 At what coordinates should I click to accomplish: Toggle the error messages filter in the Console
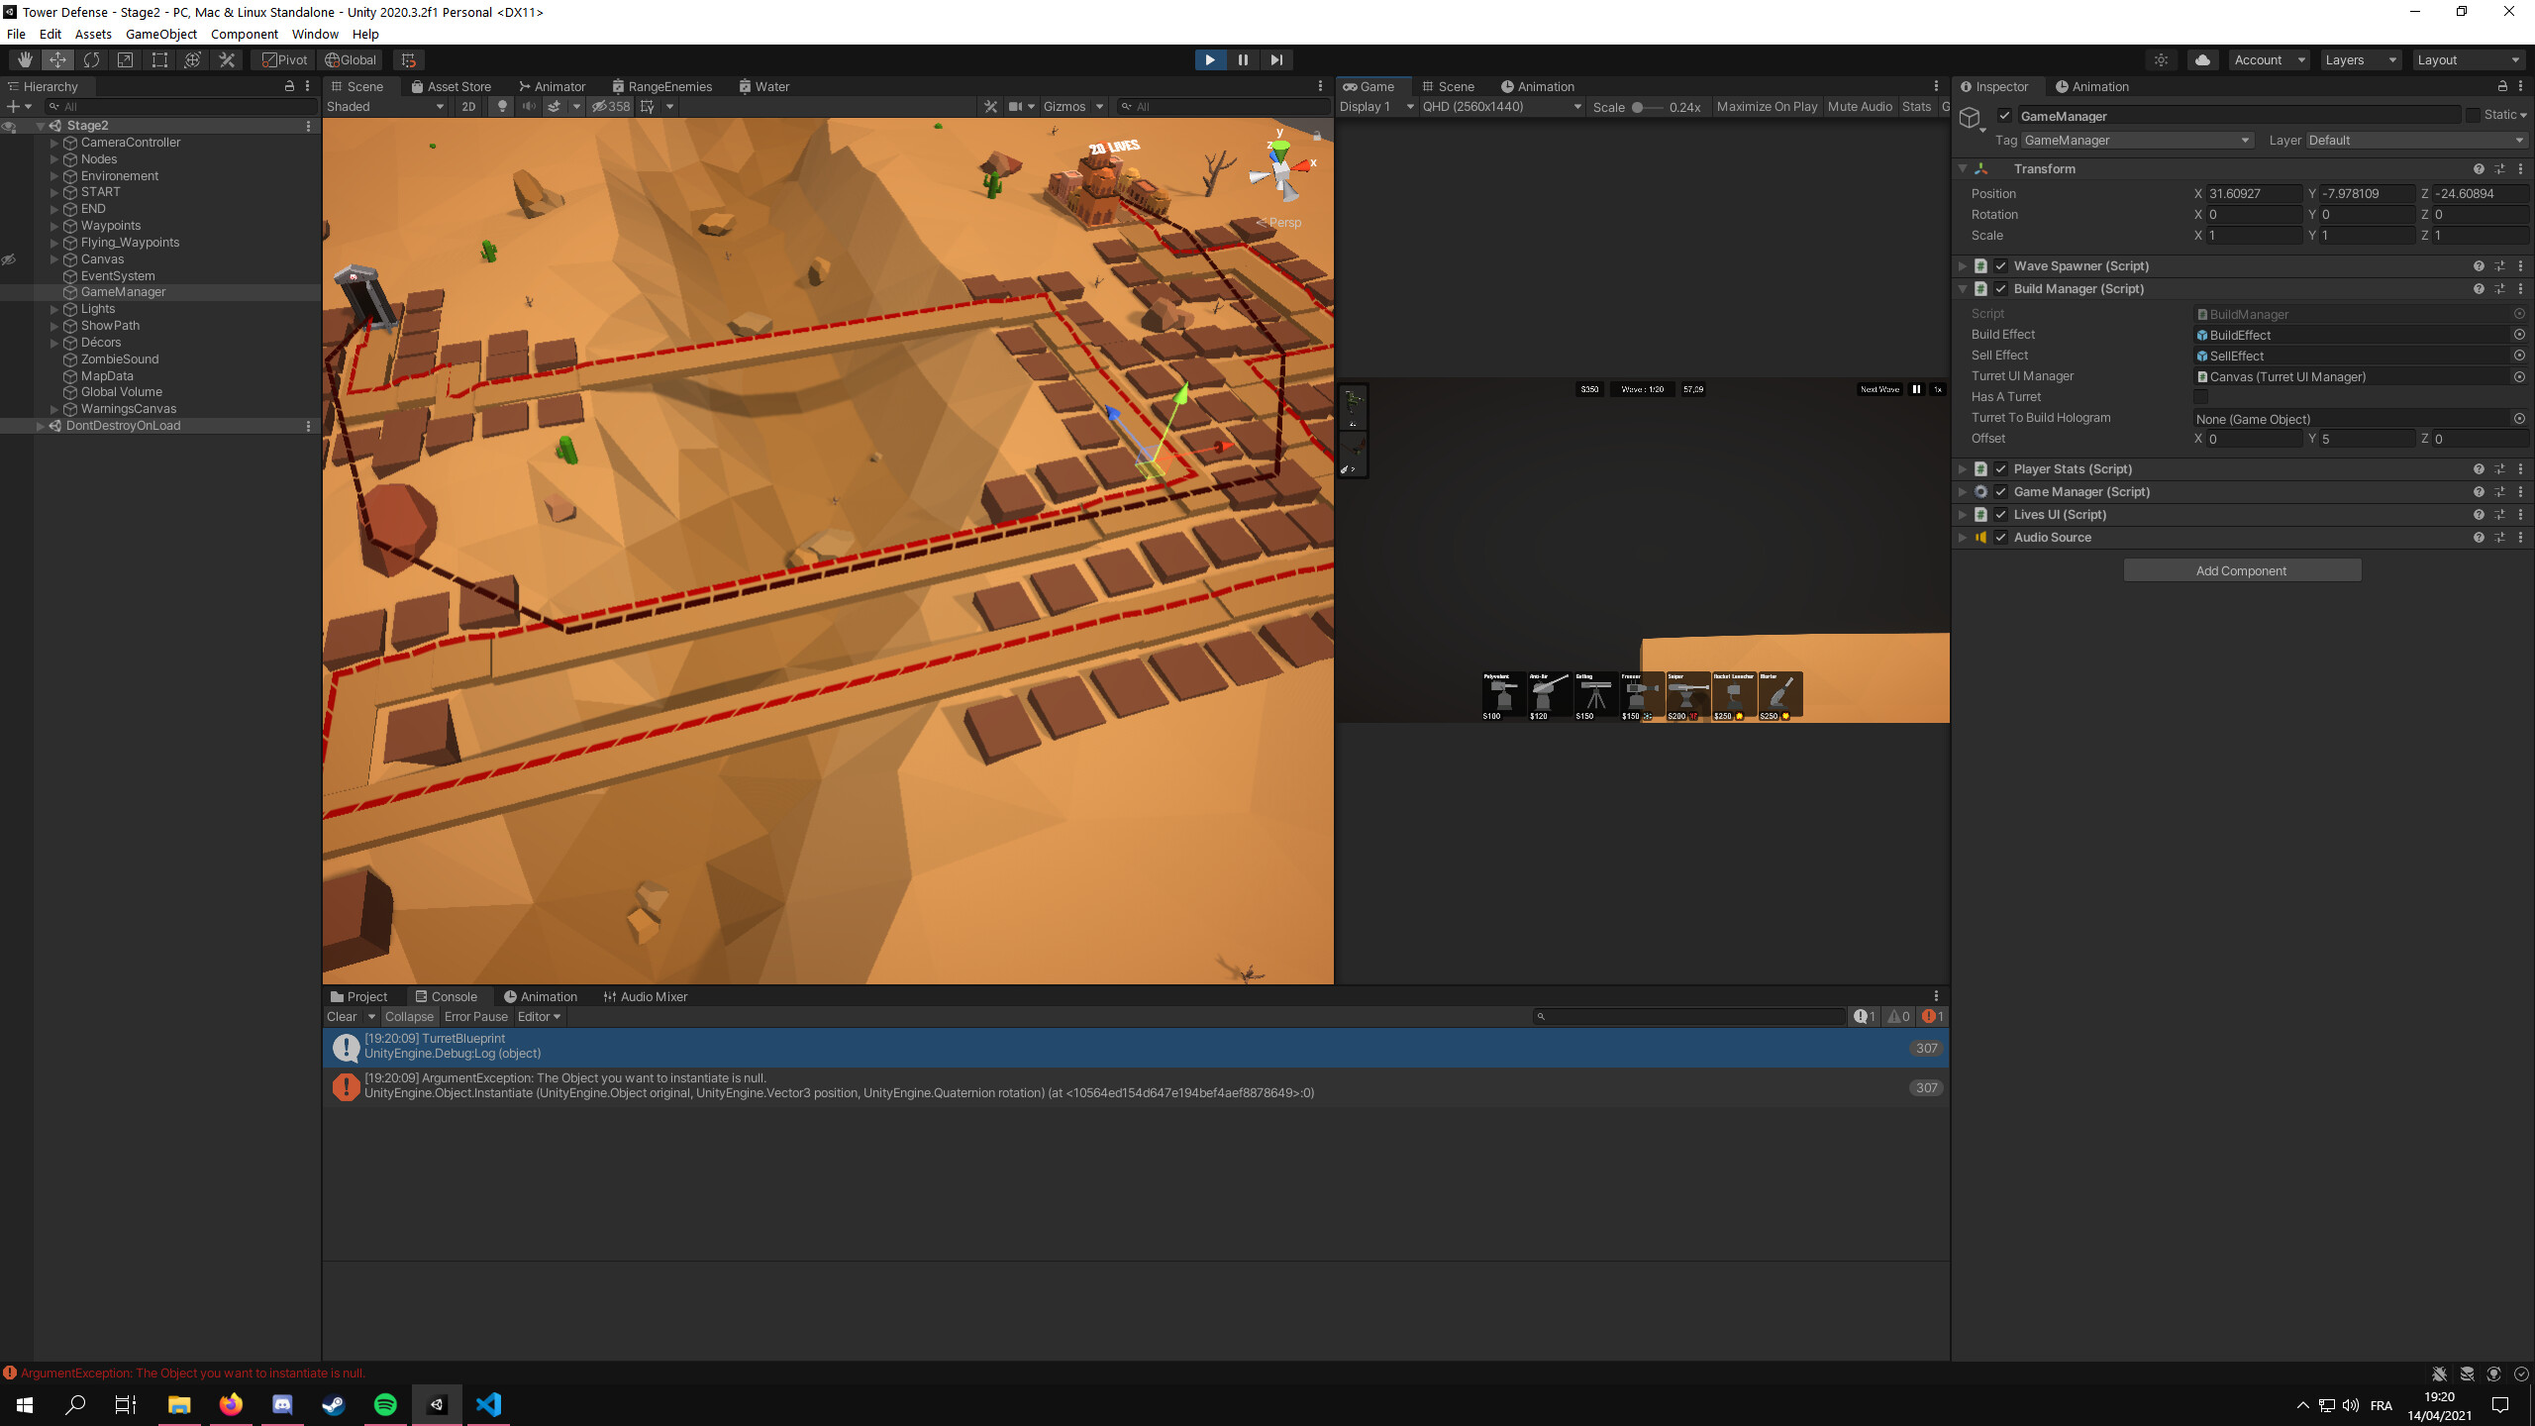pyautogui.click(x=1930, y=1016)
